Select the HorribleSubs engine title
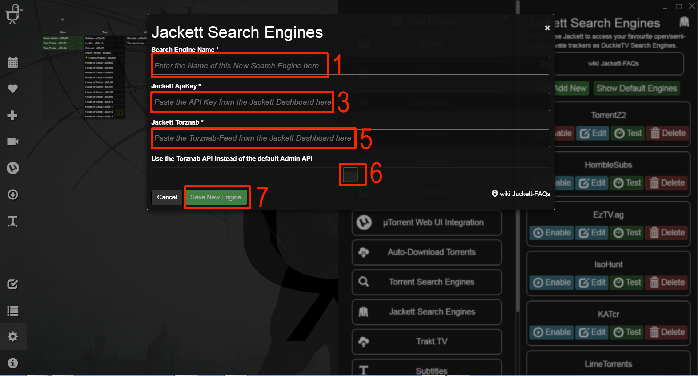The image size is (698, 376). [608, 165]
